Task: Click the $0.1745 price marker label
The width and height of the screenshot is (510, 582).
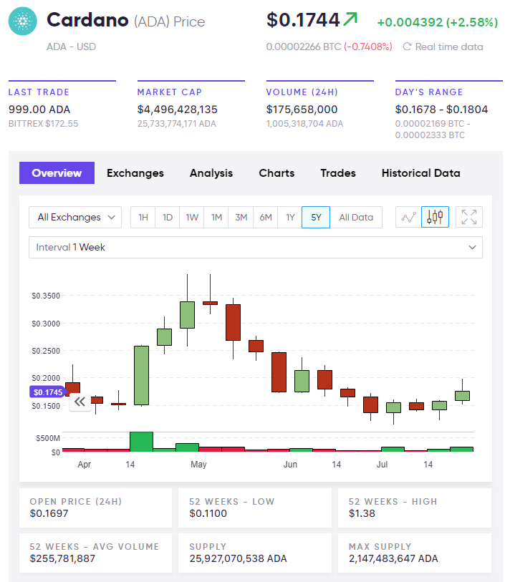Action: coord(47,392)
